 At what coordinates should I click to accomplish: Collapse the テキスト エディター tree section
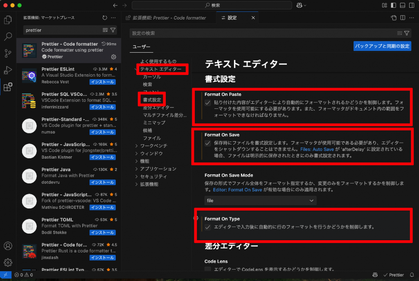coord(136,69)
